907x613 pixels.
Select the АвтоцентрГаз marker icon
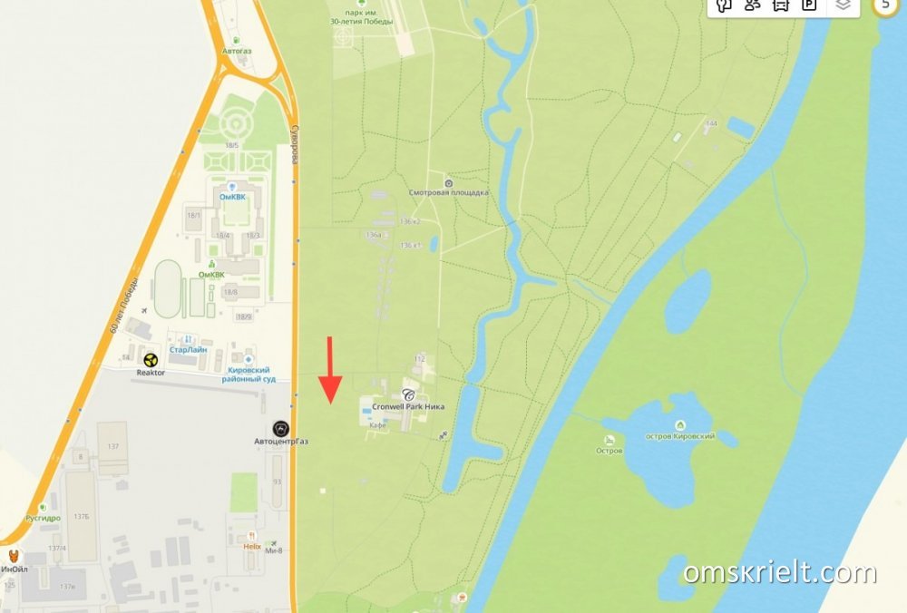[281, 429]
